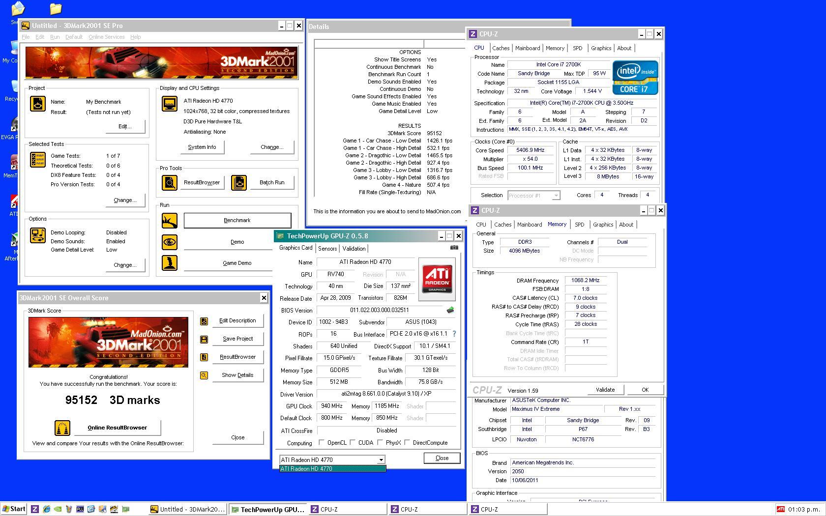The width and height of the screenshot is (826, 516).
Task: Click the BIOS save chip icon in GPU-Z
Action: pyautogui.click(x=450, y=310)
